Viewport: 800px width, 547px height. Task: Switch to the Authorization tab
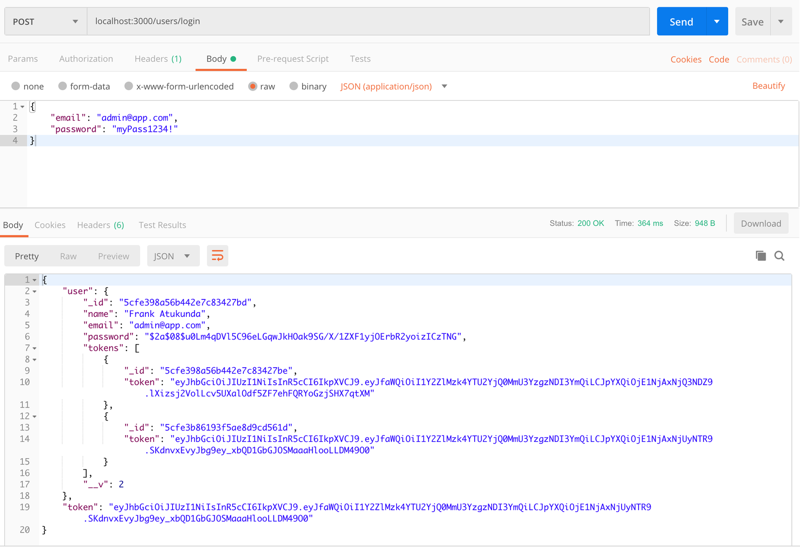86,59
